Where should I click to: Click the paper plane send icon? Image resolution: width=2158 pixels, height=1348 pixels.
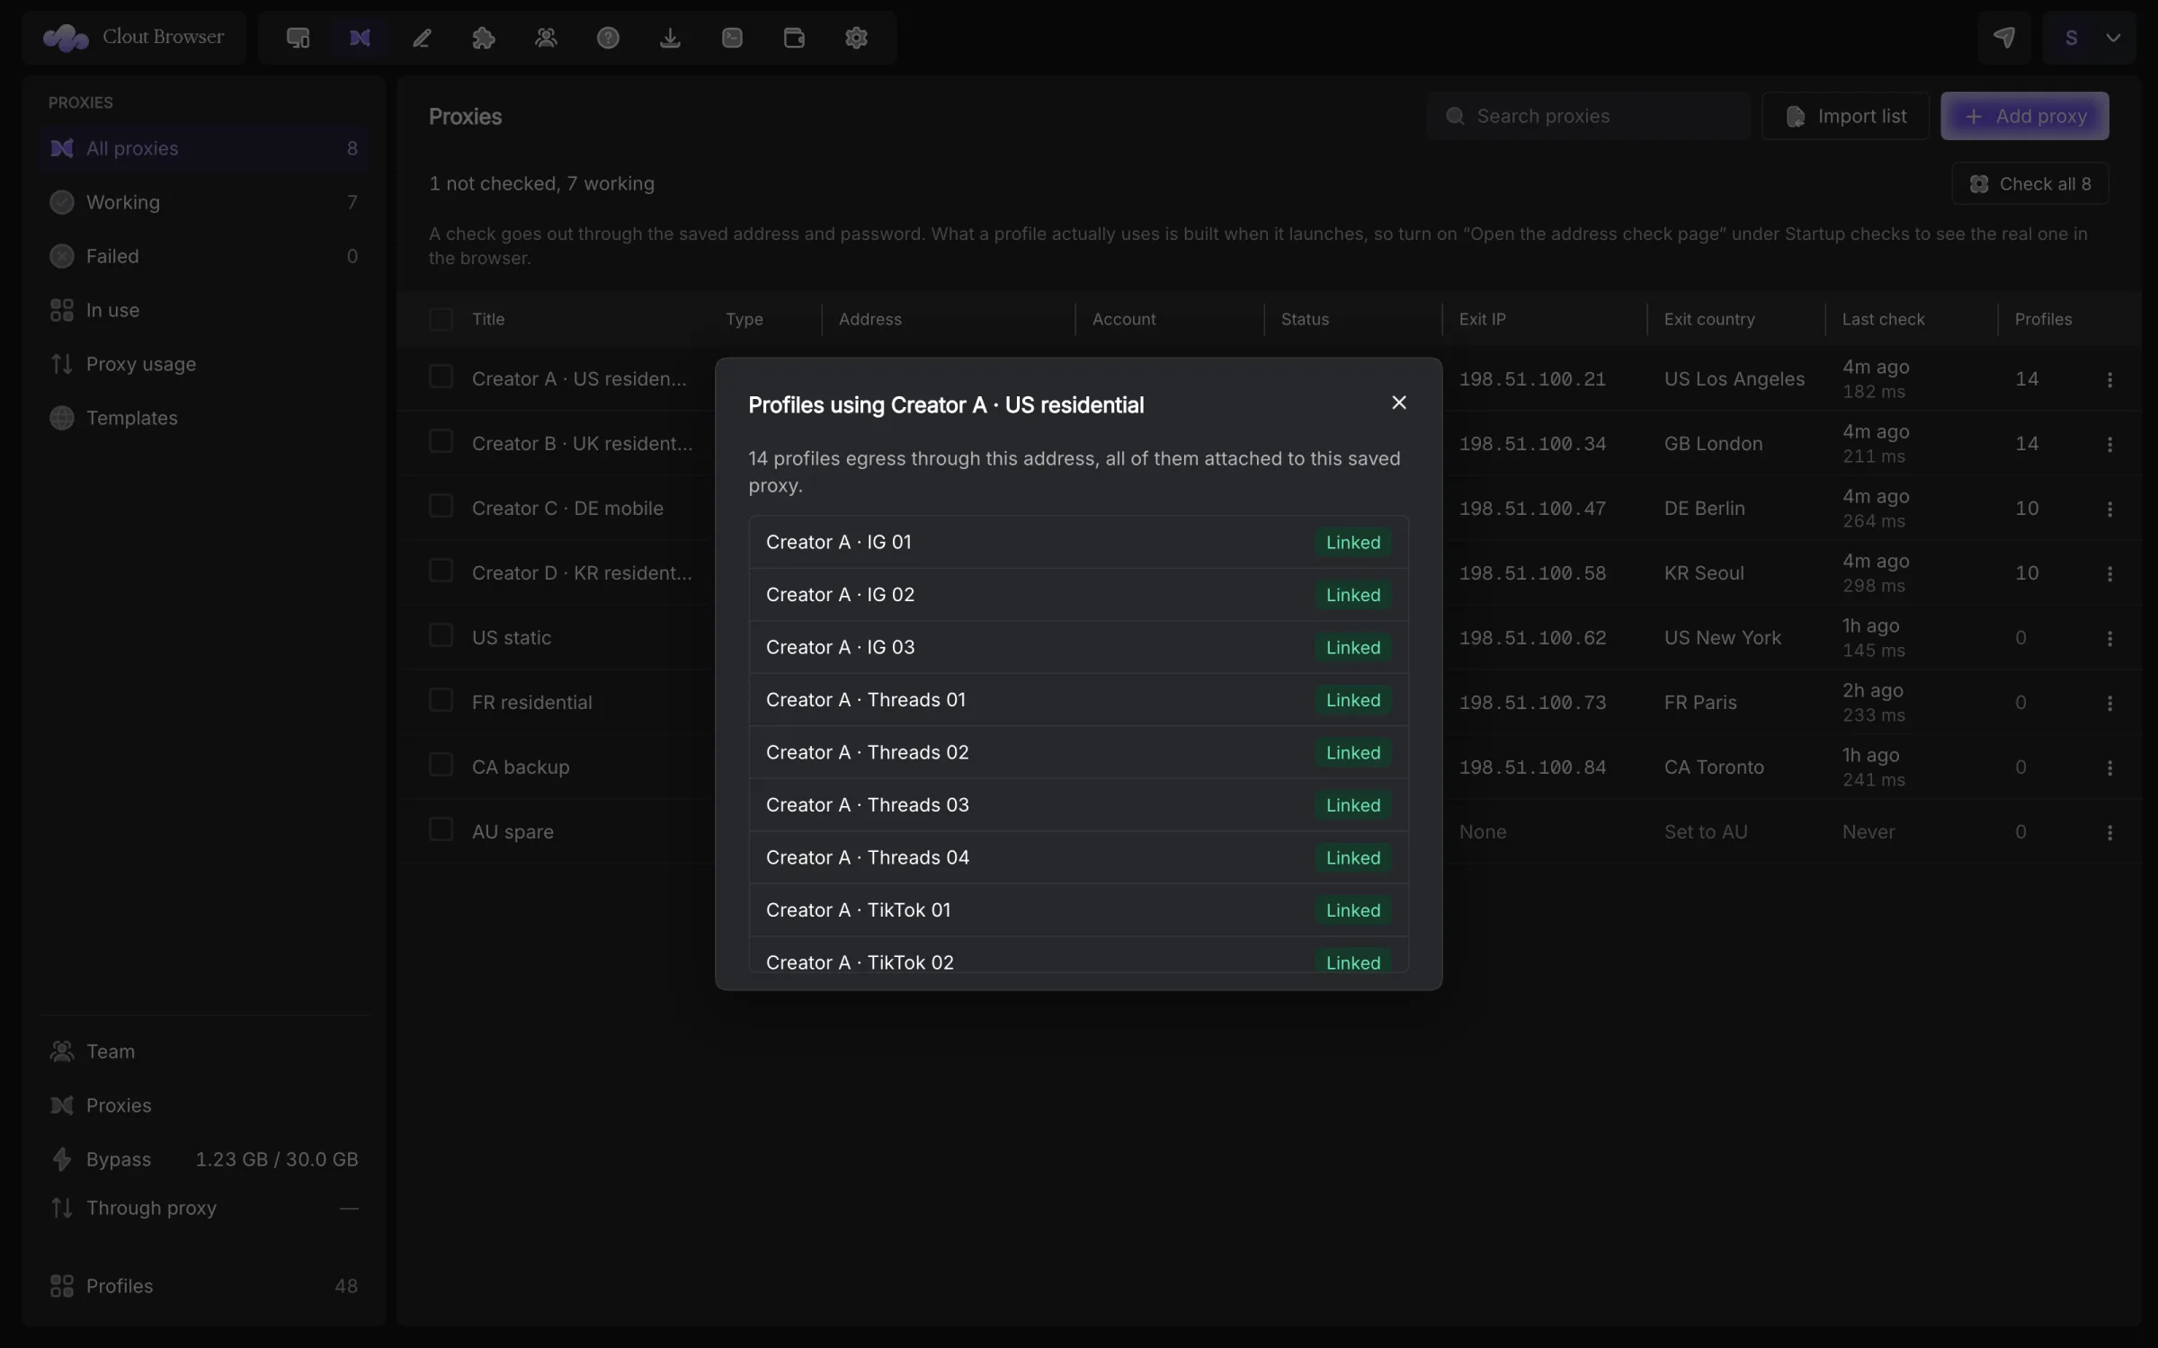click(2003, 38)
